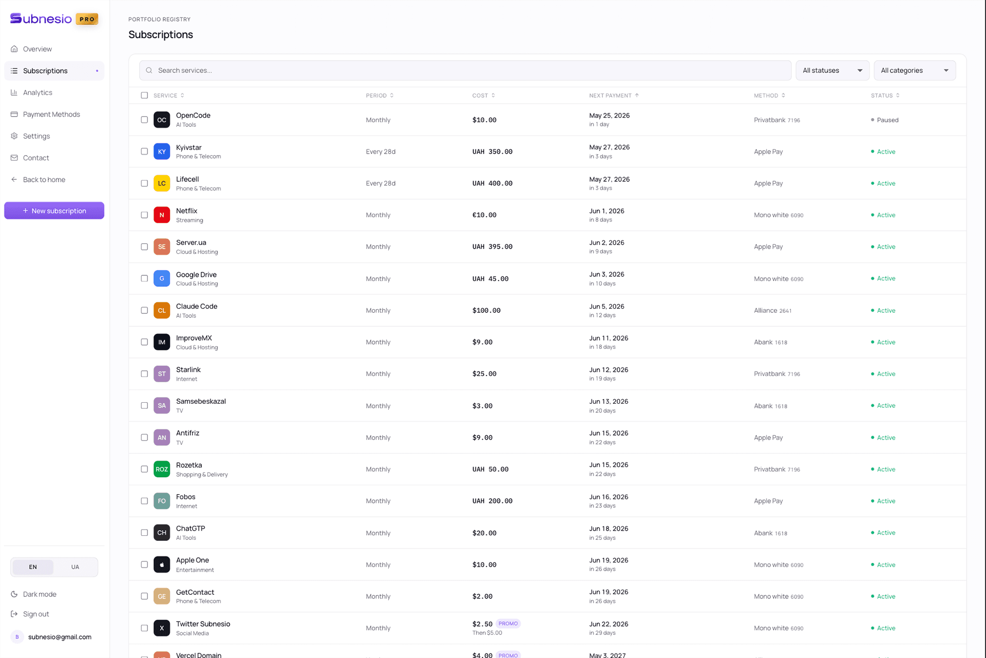Click the Apple One logo icon
986x658 pixels.
pyautogui.click(x=162, y=565)
